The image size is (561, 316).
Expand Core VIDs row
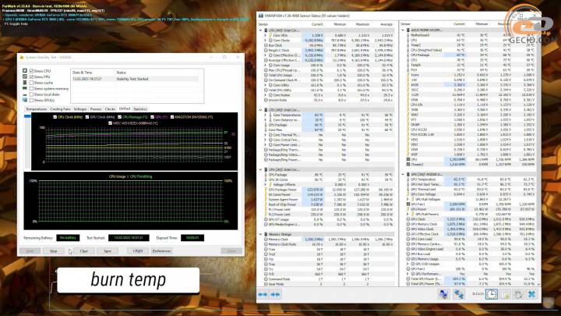265,35
